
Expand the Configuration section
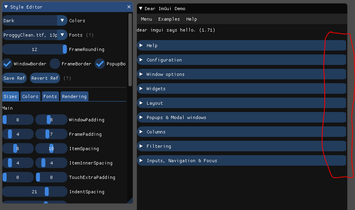coord(242,60)
